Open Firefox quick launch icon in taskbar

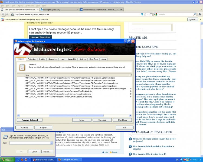point(22,160)
